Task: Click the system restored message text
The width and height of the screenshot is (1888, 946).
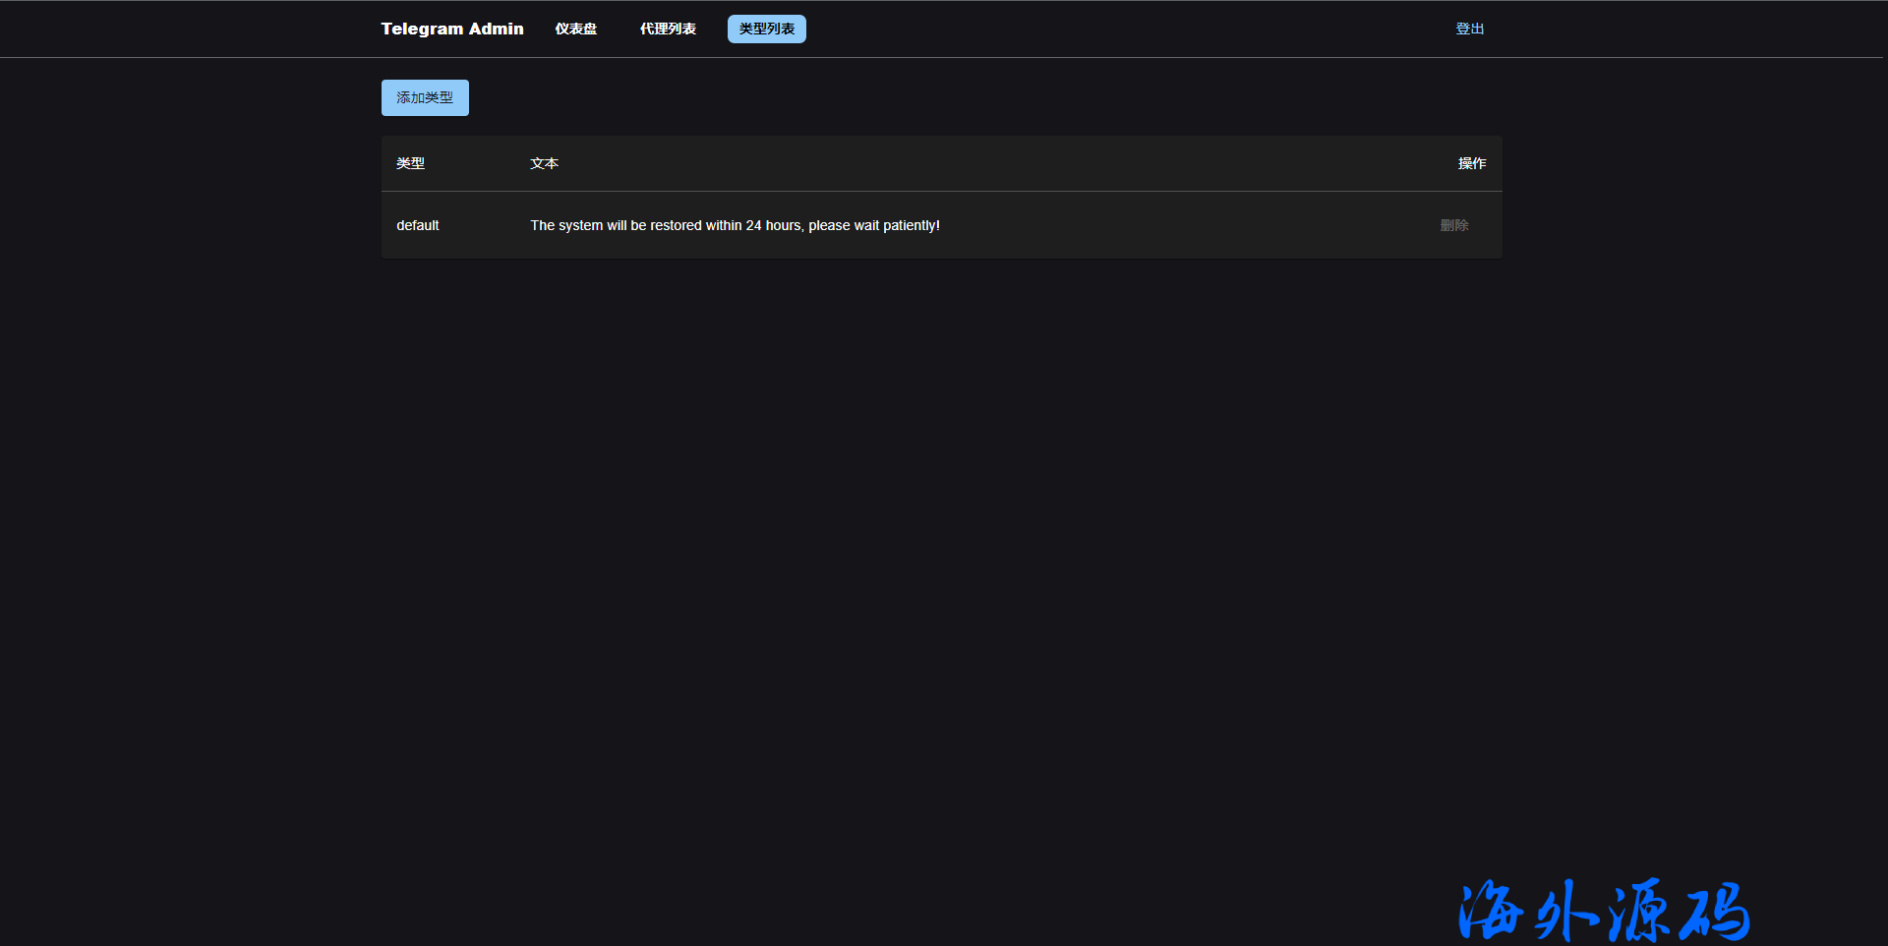Action: (735, 225)
